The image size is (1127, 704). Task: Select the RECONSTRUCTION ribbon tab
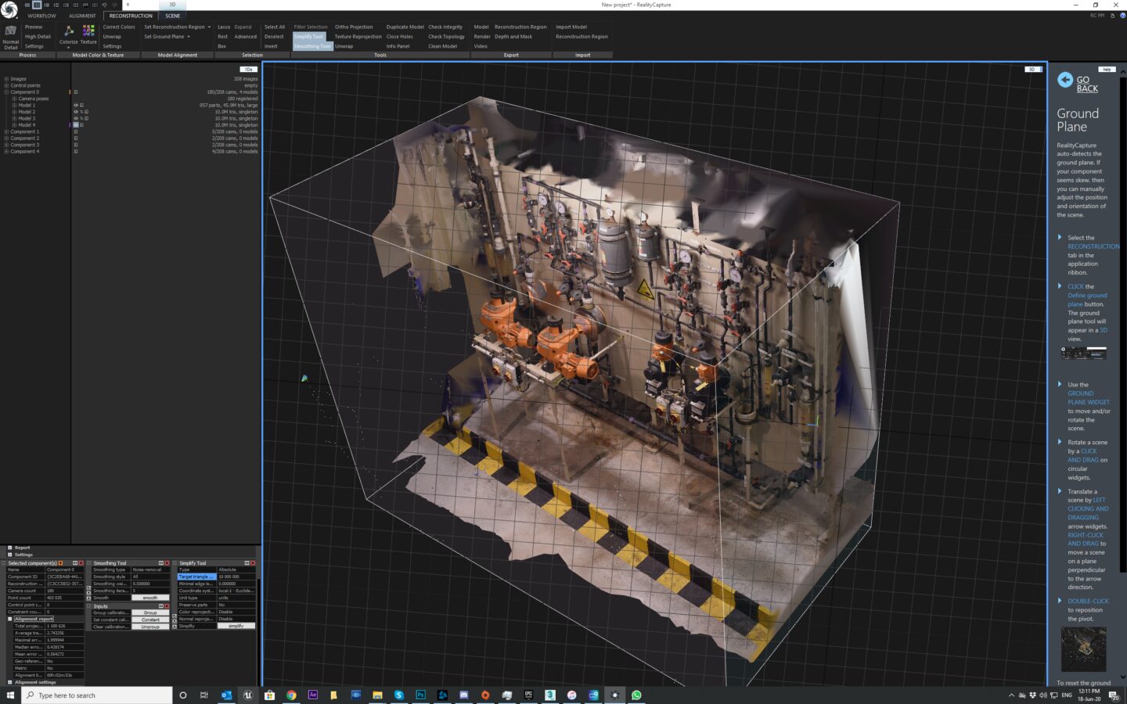(131, 16)
